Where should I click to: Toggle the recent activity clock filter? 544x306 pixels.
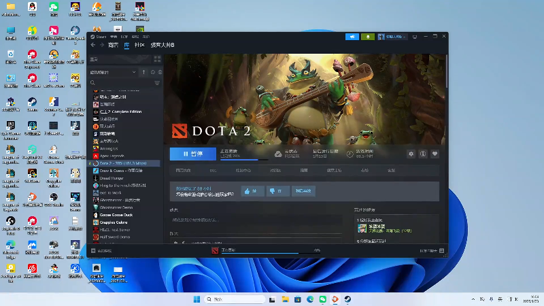(152, 72)
